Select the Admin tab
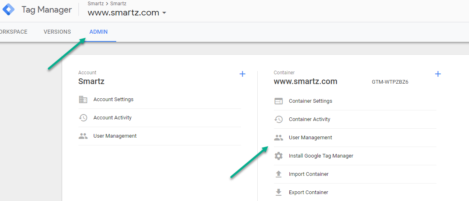Viewport: 469px width, 201px height. point(98,32)
